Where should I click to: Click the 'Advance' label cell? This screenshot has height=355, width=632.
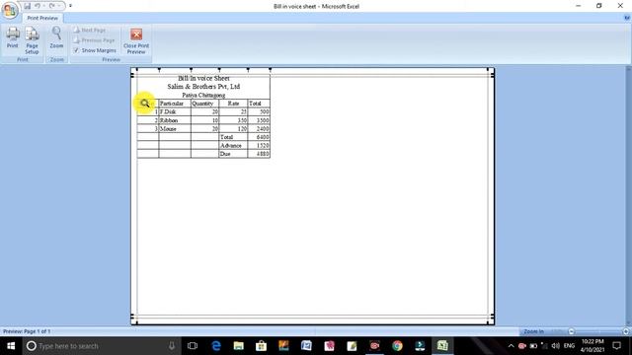pyautogui.click(x=233, y=145)
